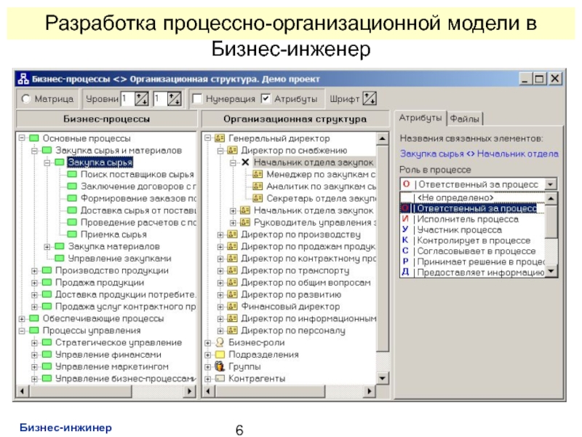This screenshot has width=582, height=437.
Task: Click green icon of Приемка сырья
Action: pos(72,234)
